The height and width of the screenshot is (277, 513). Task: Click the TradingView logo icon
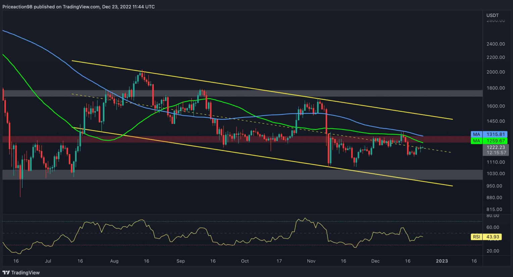[x=6, y=273]
